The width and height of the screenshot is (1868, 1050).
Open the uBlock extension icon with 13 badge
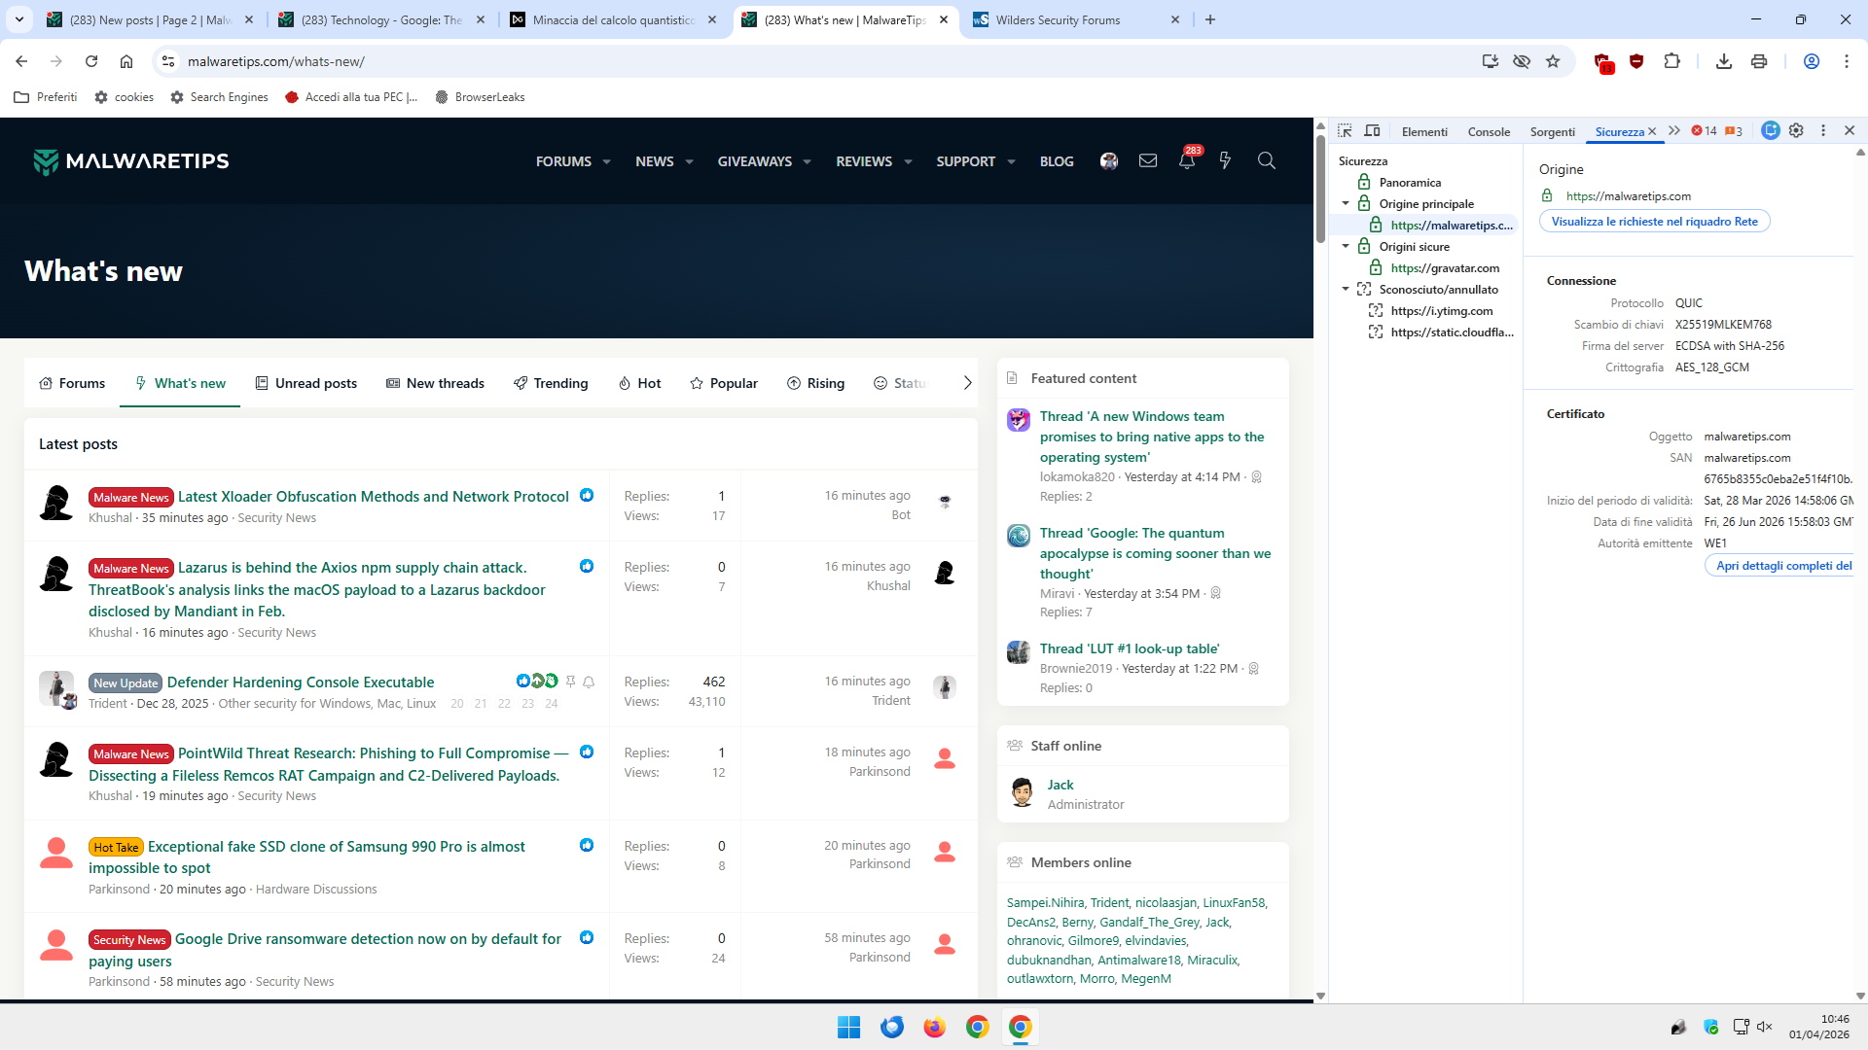1603,62
